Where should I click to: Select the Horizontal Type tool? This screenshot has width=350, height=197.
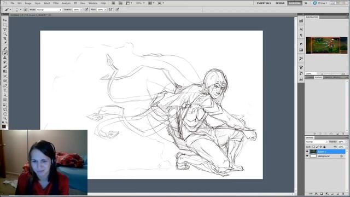pos(5,90)
